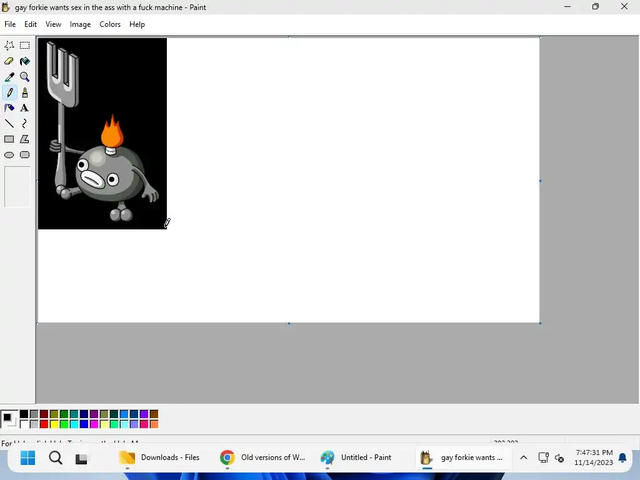Pick the Rectangle shape tool
This screenshot has height=480, width=640.
point(9,139)
